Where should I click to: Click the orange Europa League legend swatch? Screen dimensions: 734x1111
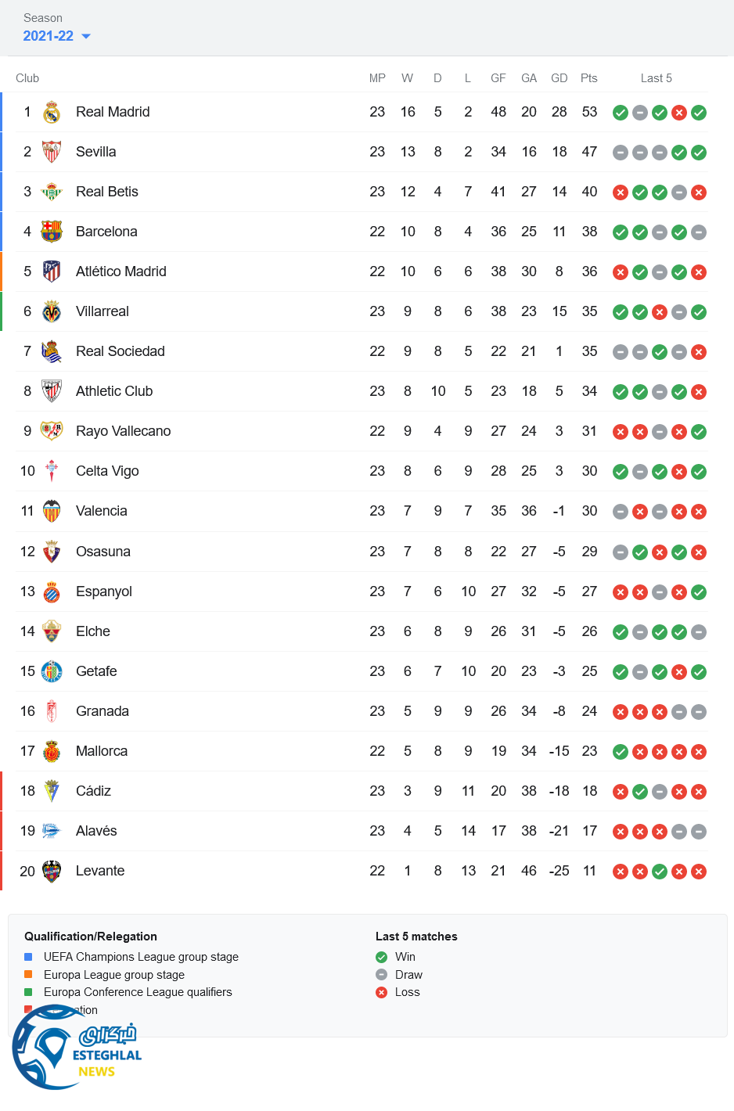tap(28, 974)
